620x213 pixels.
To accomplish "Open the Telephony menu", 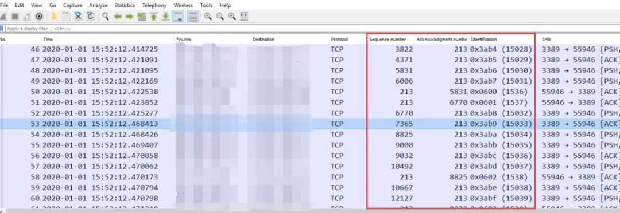I will [154, 5].
